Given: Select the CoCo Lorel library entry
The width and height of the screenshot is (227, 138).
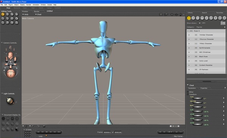Looking at the screenshot, I should 206,61.
